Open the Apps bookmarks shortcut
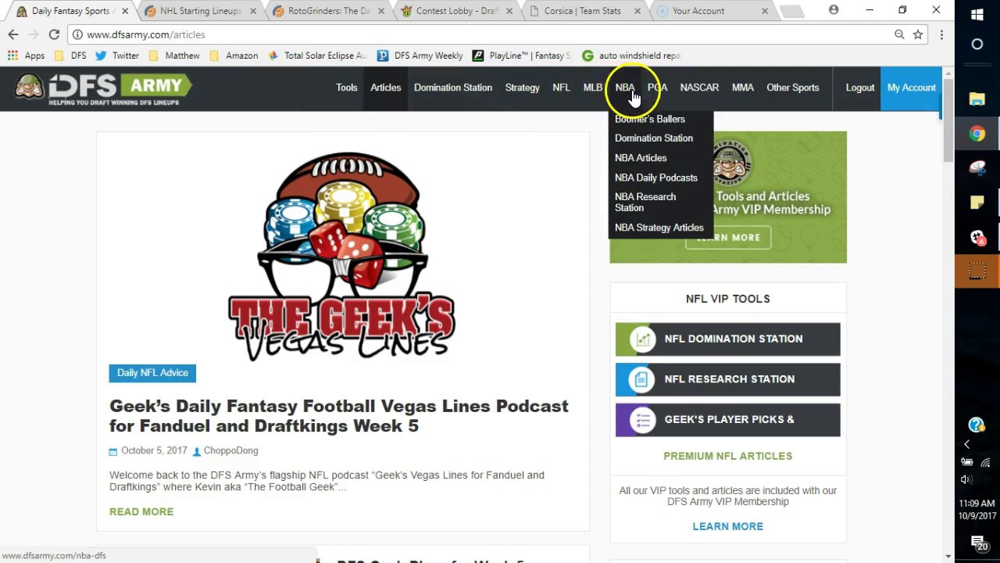This screenshot has width=1000, height=563. [26, 56]
